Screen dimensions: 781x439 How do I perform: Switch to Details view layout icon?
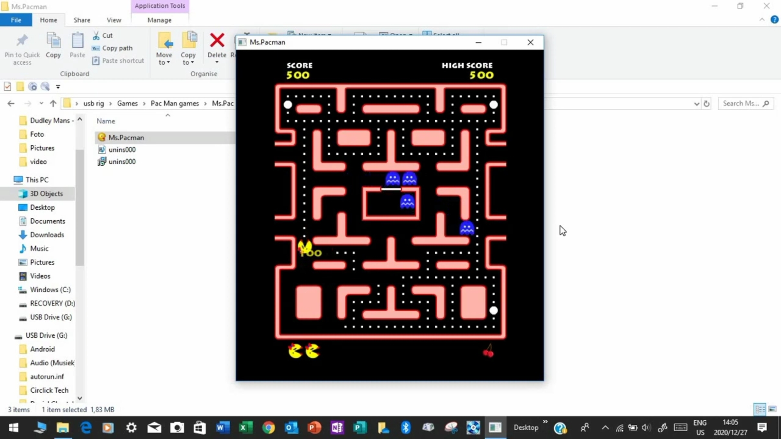click(x=759, y=409)
